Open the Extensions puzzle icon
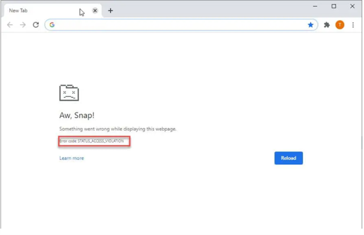Screen dimensions: 364x235 [327, 25]
